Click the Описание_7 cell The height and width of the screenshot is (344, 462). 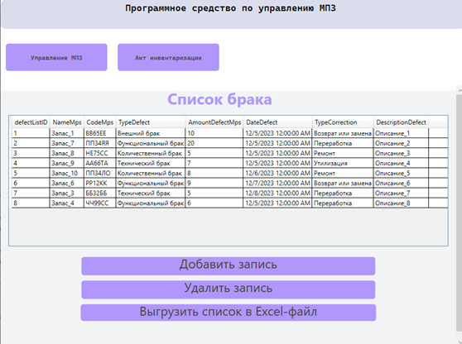[401, 193]
